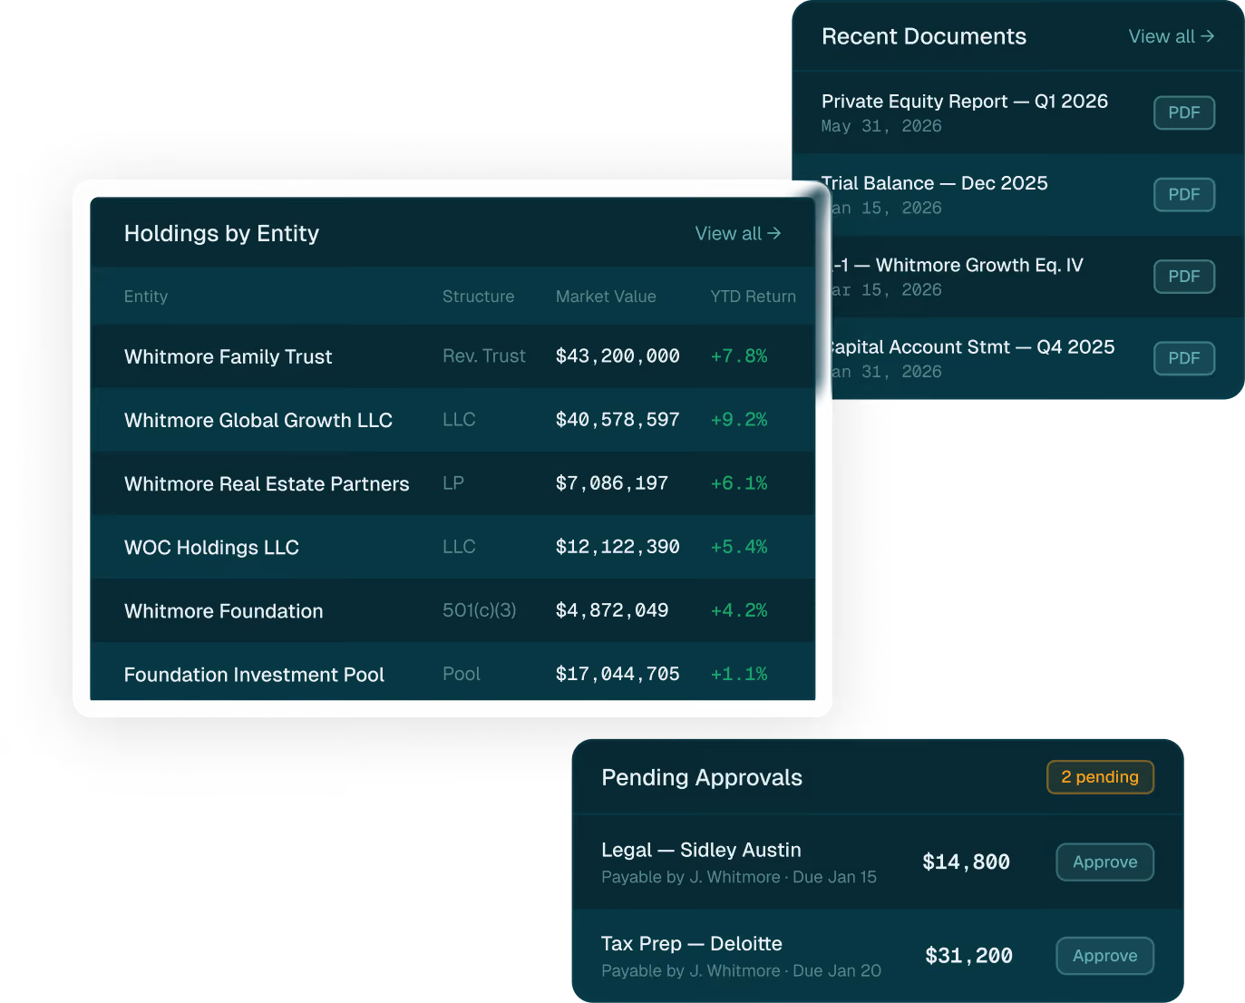The width and height of the screenshot is (1245, 1003).
Task: Click the Recent Documents heading
Action: [x=924, y=36]
